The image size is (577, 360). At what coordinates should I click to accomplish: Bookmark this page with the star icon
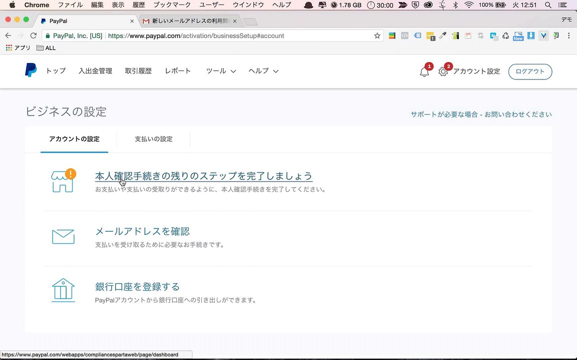[x=377, y=35]
